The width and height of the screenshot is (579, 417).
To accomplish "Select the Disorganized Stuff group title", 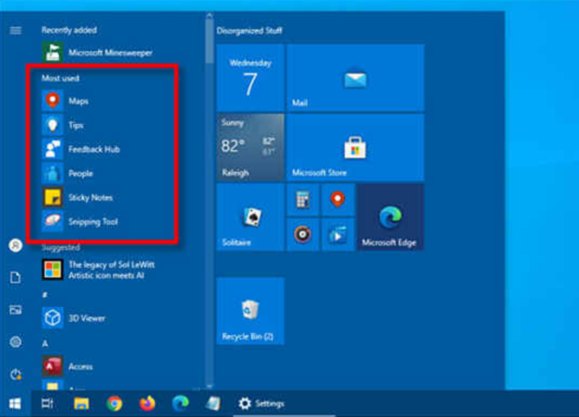I will (x=249, y=31).
